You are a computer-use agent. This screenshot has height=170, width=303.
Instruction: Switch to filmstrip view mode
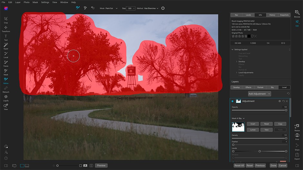pos(27,166)
